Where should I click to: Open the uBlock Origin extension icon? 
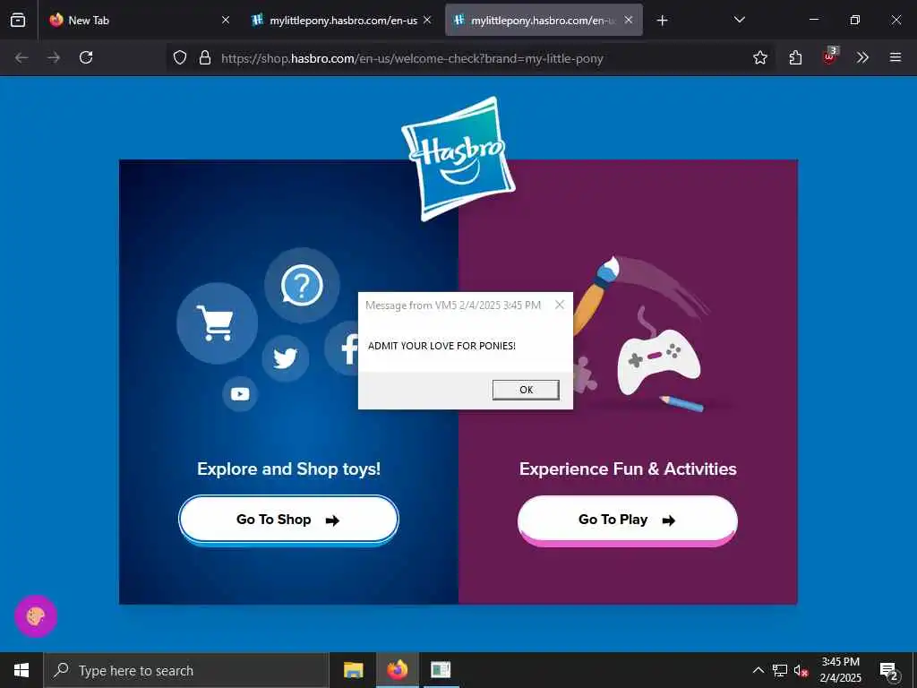(x=830, y=56)
